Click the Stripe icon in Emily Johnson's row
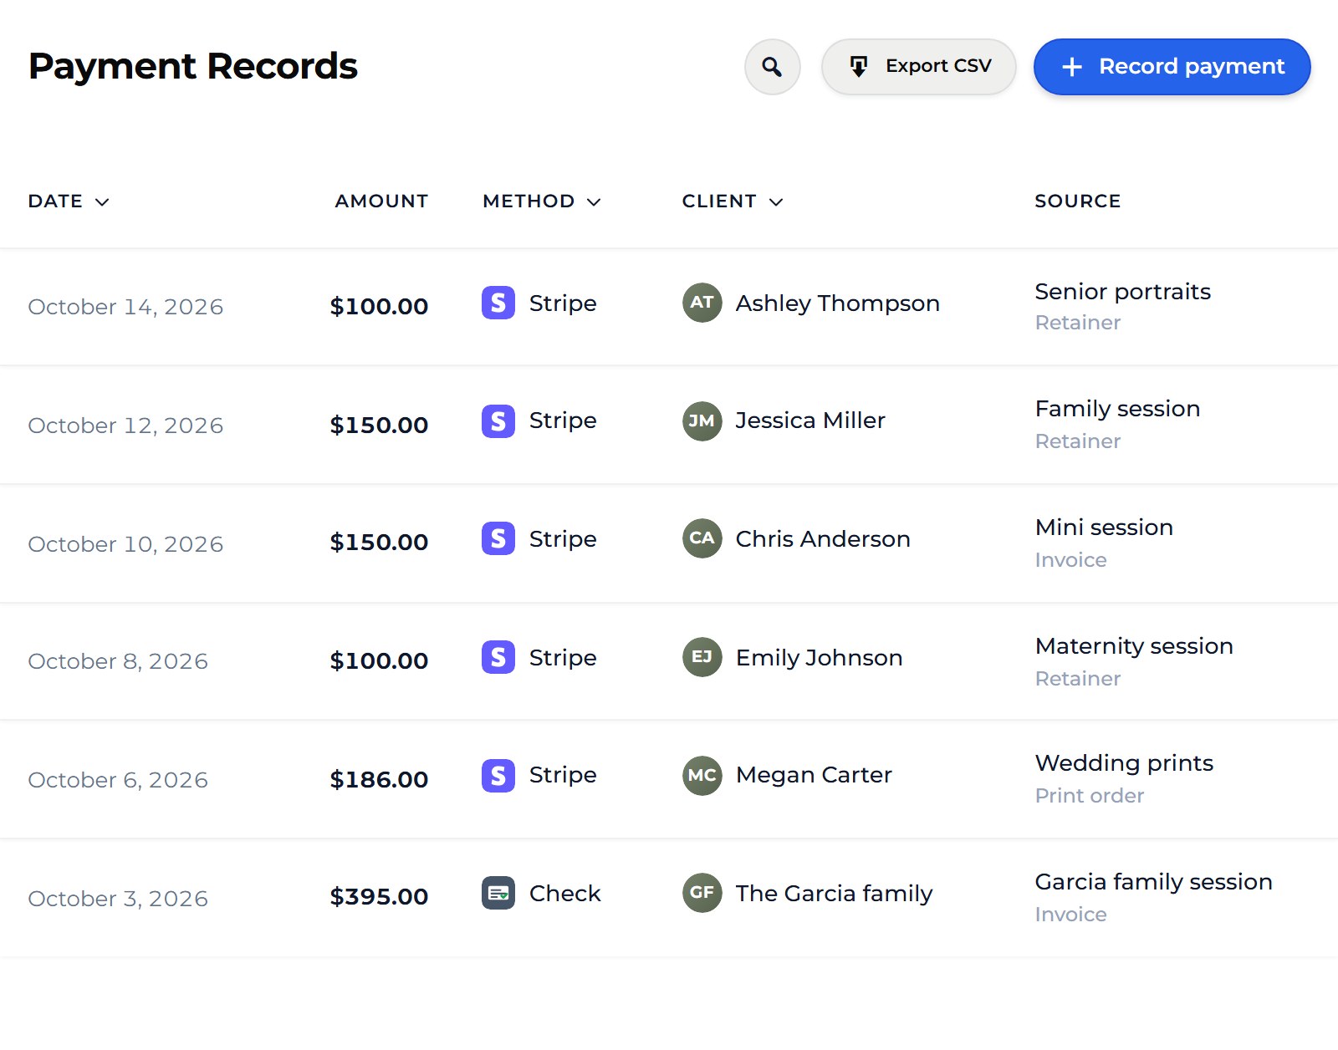The height and width of the screenshot is (1050, 1338). [x=498, y=657]
